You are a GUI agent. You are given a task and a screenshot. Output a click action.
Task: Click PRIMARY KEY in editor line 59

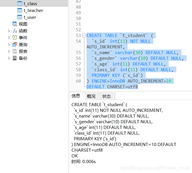click(106, 75)
